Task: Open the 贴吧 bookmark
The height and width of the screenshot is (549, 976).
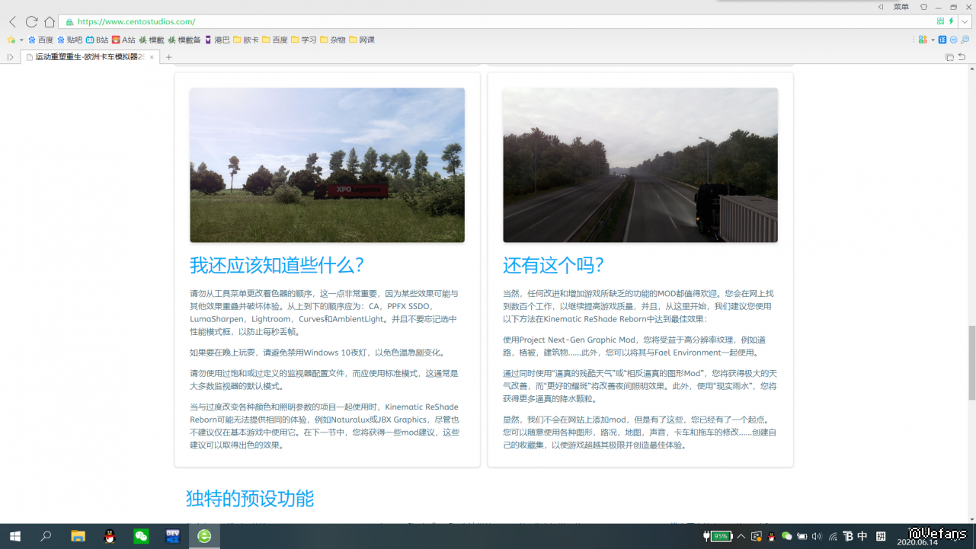Action: point(70,40)
